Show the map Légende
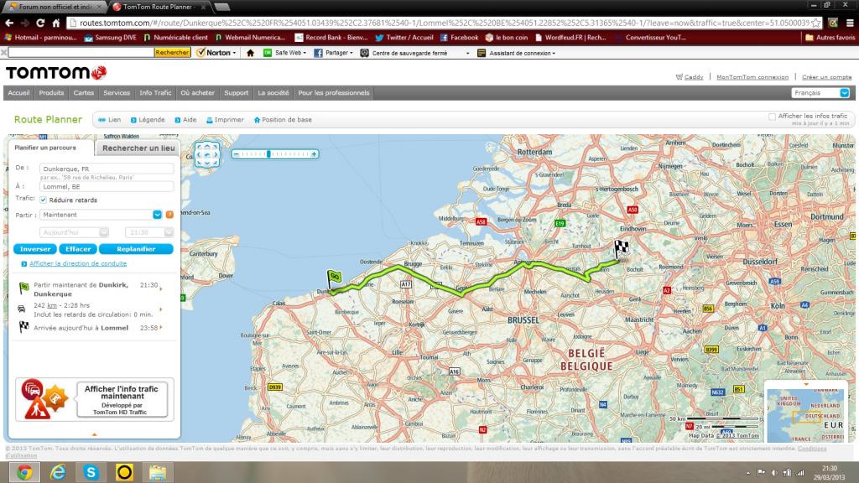The width and height of the screenshot is (859, 483). (148, 120)
